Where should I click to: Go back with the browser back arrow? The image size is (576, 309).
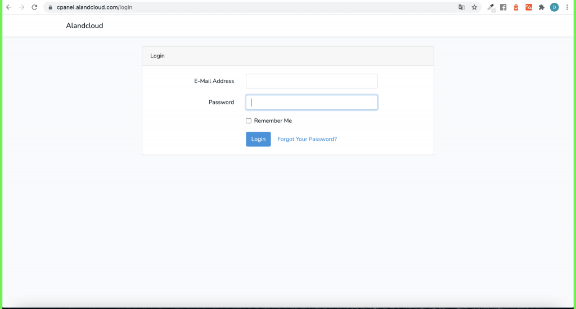click(9, 7)
